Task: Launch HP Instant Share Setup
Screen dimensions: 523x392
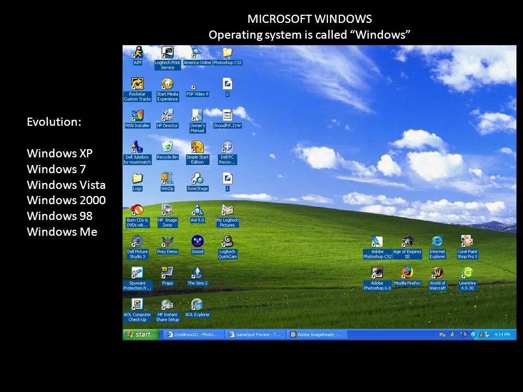Action: coord(167,310)
